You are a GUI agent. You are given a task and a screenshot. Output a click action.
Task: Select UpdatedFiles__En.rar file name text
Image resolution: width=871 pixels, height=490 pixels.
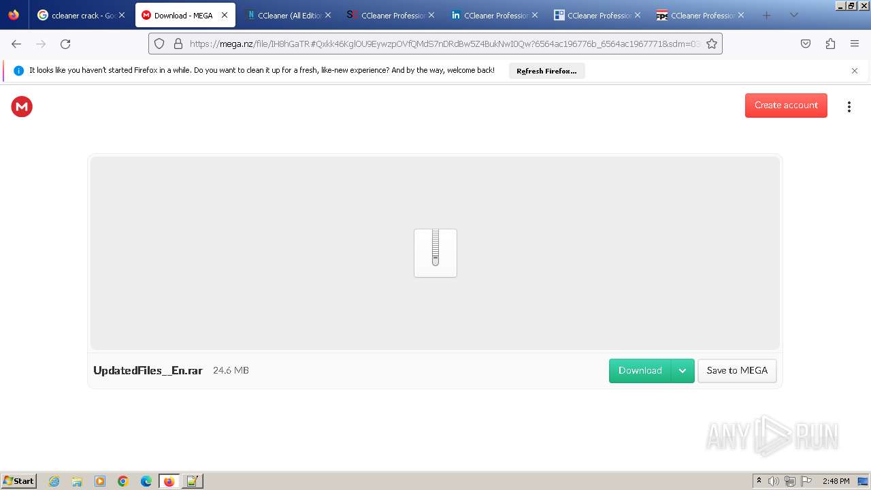tap(148, 371)
